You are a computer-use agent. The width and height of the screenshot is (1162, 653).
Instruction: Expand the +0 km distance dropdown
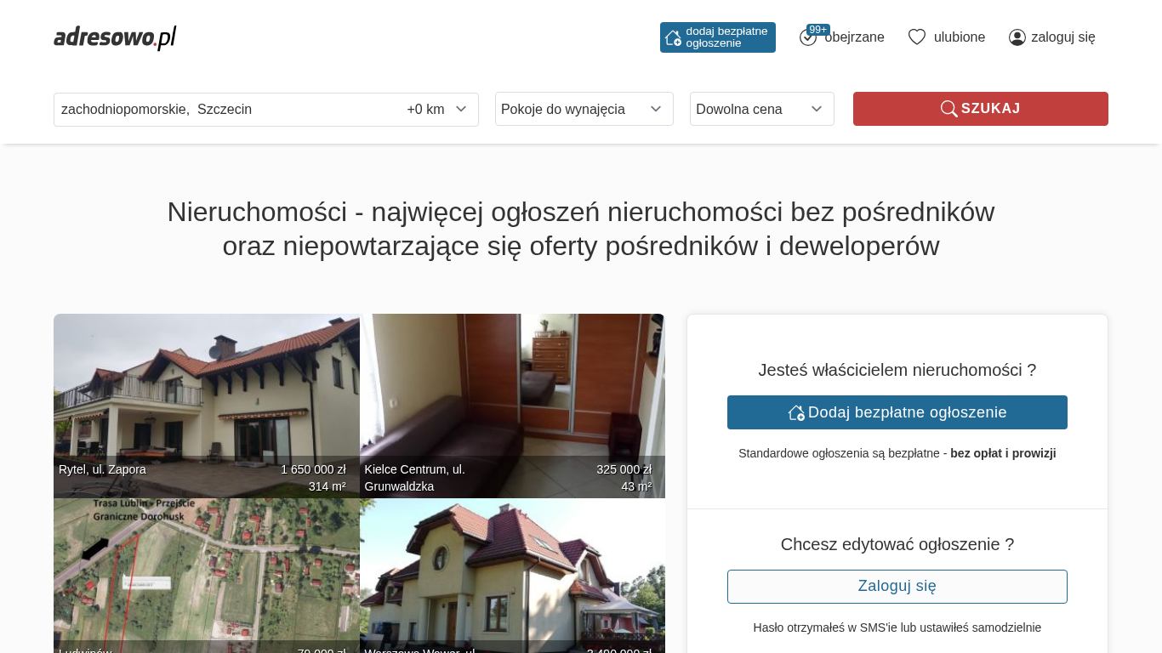click(437, 110)
